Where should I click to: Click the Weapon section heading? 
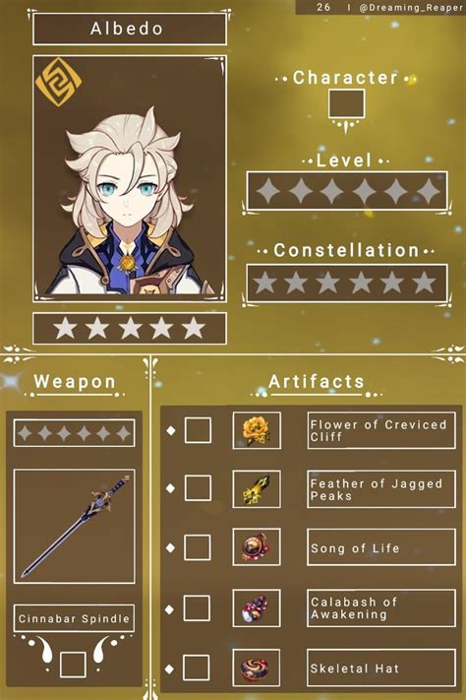(x=75, y=382)
